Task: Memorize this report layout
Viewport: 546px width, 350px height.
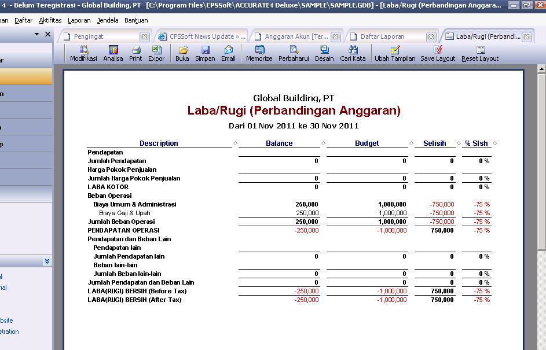Action: point(258,54)
